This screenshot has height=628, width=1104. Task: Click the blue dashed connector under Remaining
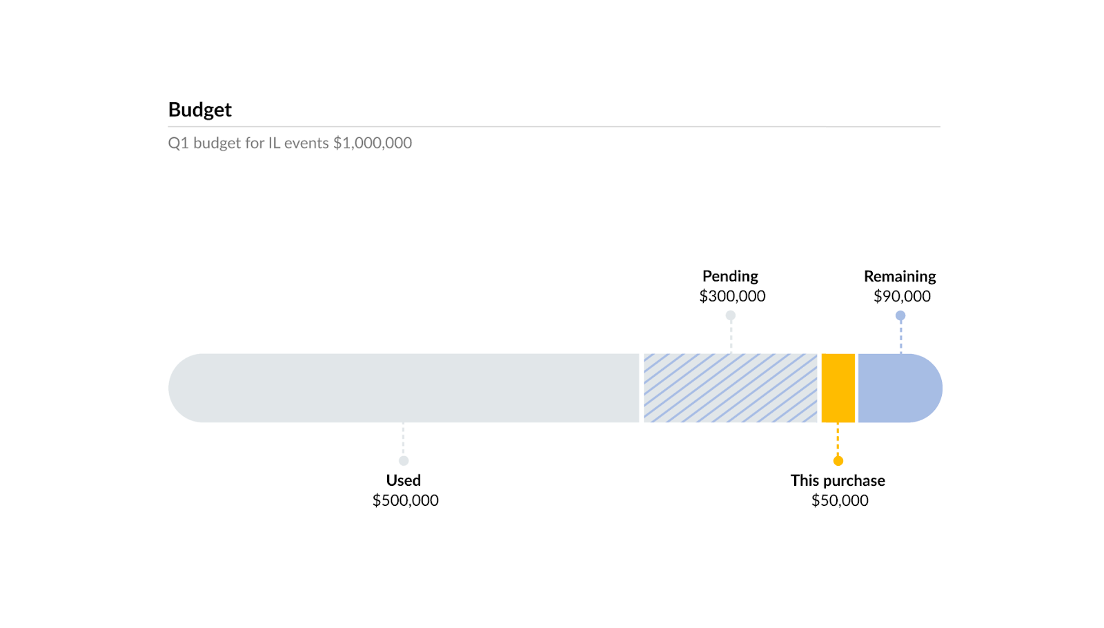[x=900, y=337]
